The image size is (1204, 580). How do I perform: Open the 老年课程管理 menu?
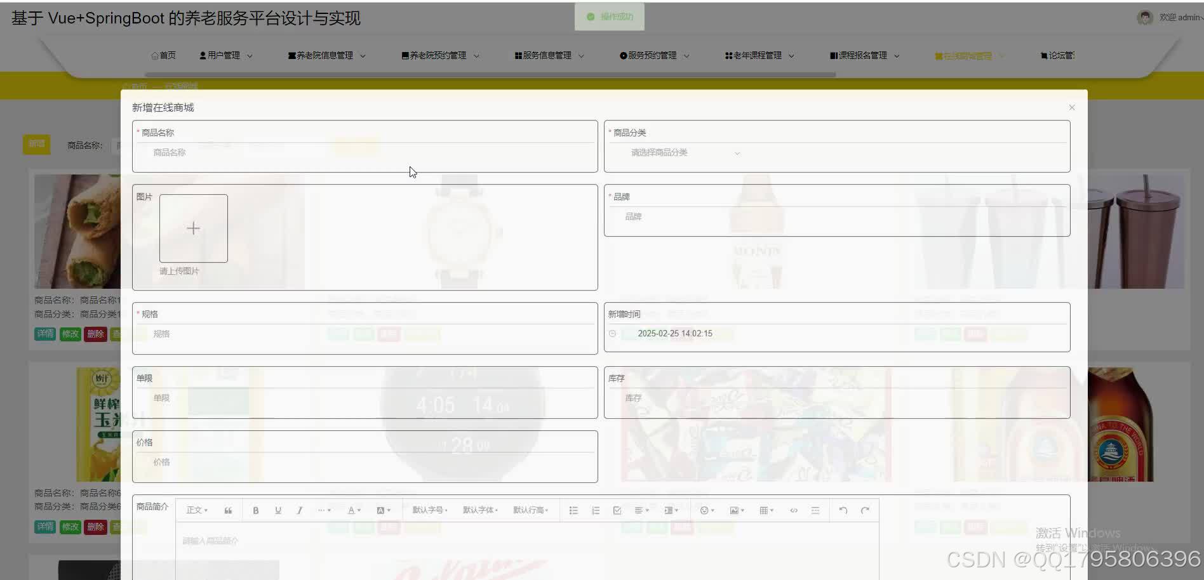(759, 56)
